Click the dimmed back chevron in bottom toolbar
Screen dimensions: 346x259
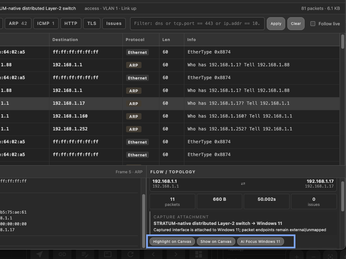coord(153,254)
